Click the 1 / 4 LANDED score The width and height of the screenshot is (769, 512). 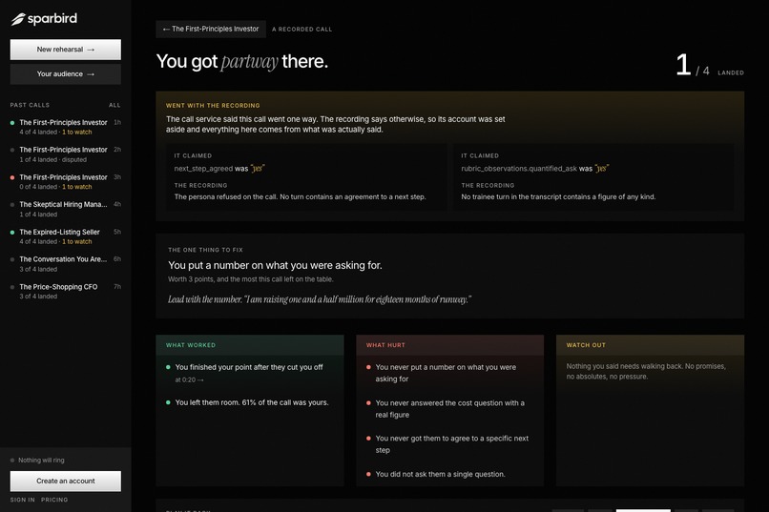click(710, 66)
